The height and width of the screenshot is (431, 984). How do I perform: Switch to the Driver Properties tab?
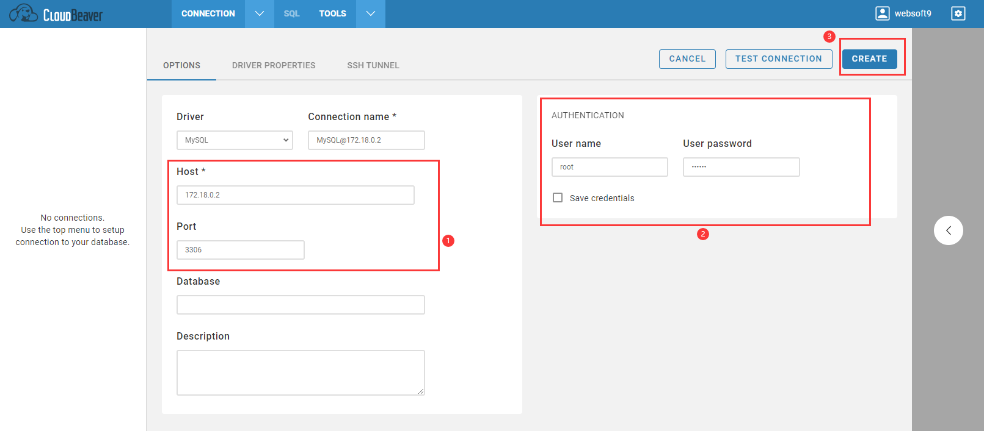pos(274,65)
